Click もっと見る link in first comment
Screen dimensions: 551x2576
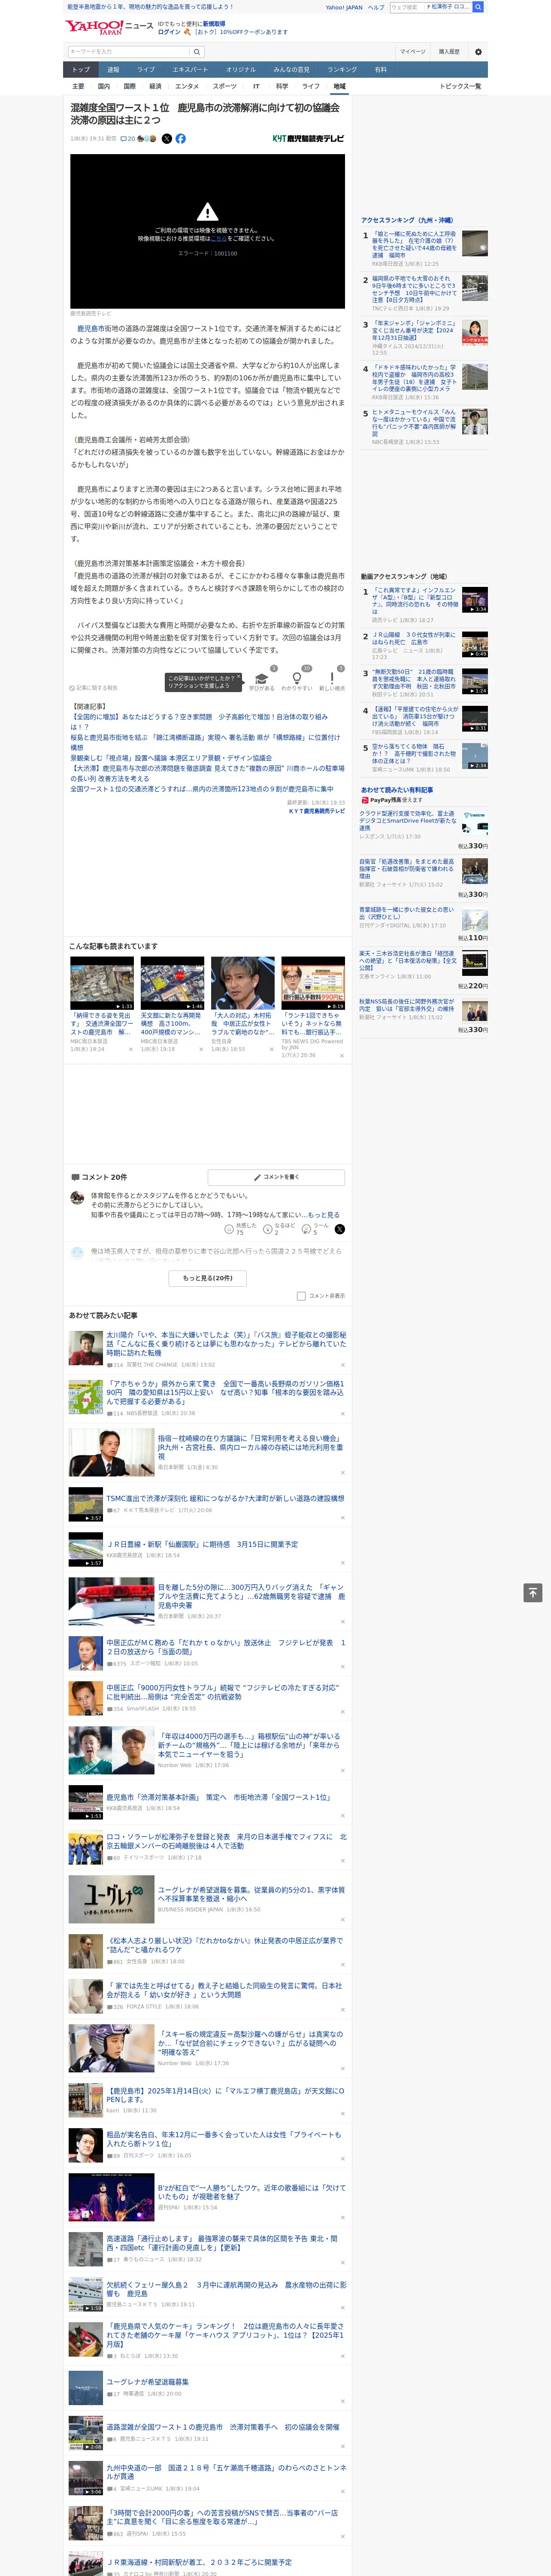[323, 1215]
